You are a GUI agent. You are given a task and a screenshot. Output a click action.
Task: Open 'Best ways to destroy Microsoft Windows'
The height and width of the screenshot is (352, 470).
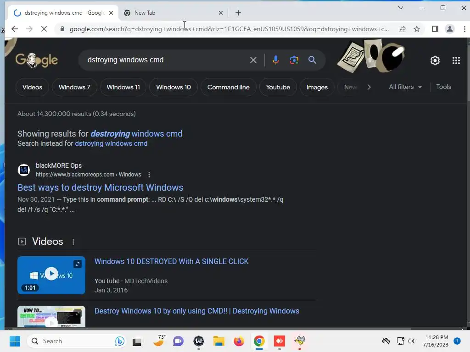coord(100,187)
